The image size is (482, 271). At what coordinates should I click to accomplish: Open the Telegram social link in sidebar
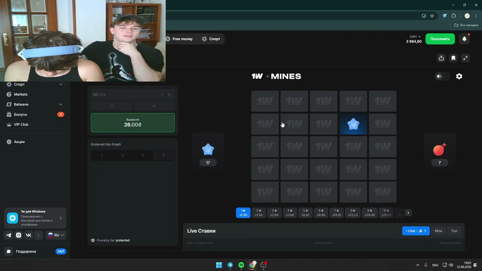tap(9, 235)
